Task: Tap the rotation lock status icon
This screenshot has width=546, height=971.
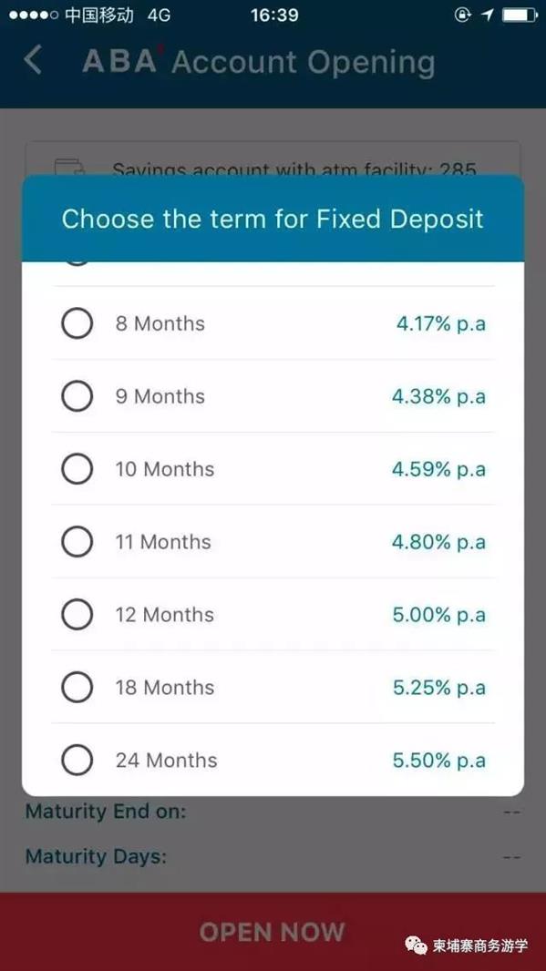Action: click(x=463, y=15)
